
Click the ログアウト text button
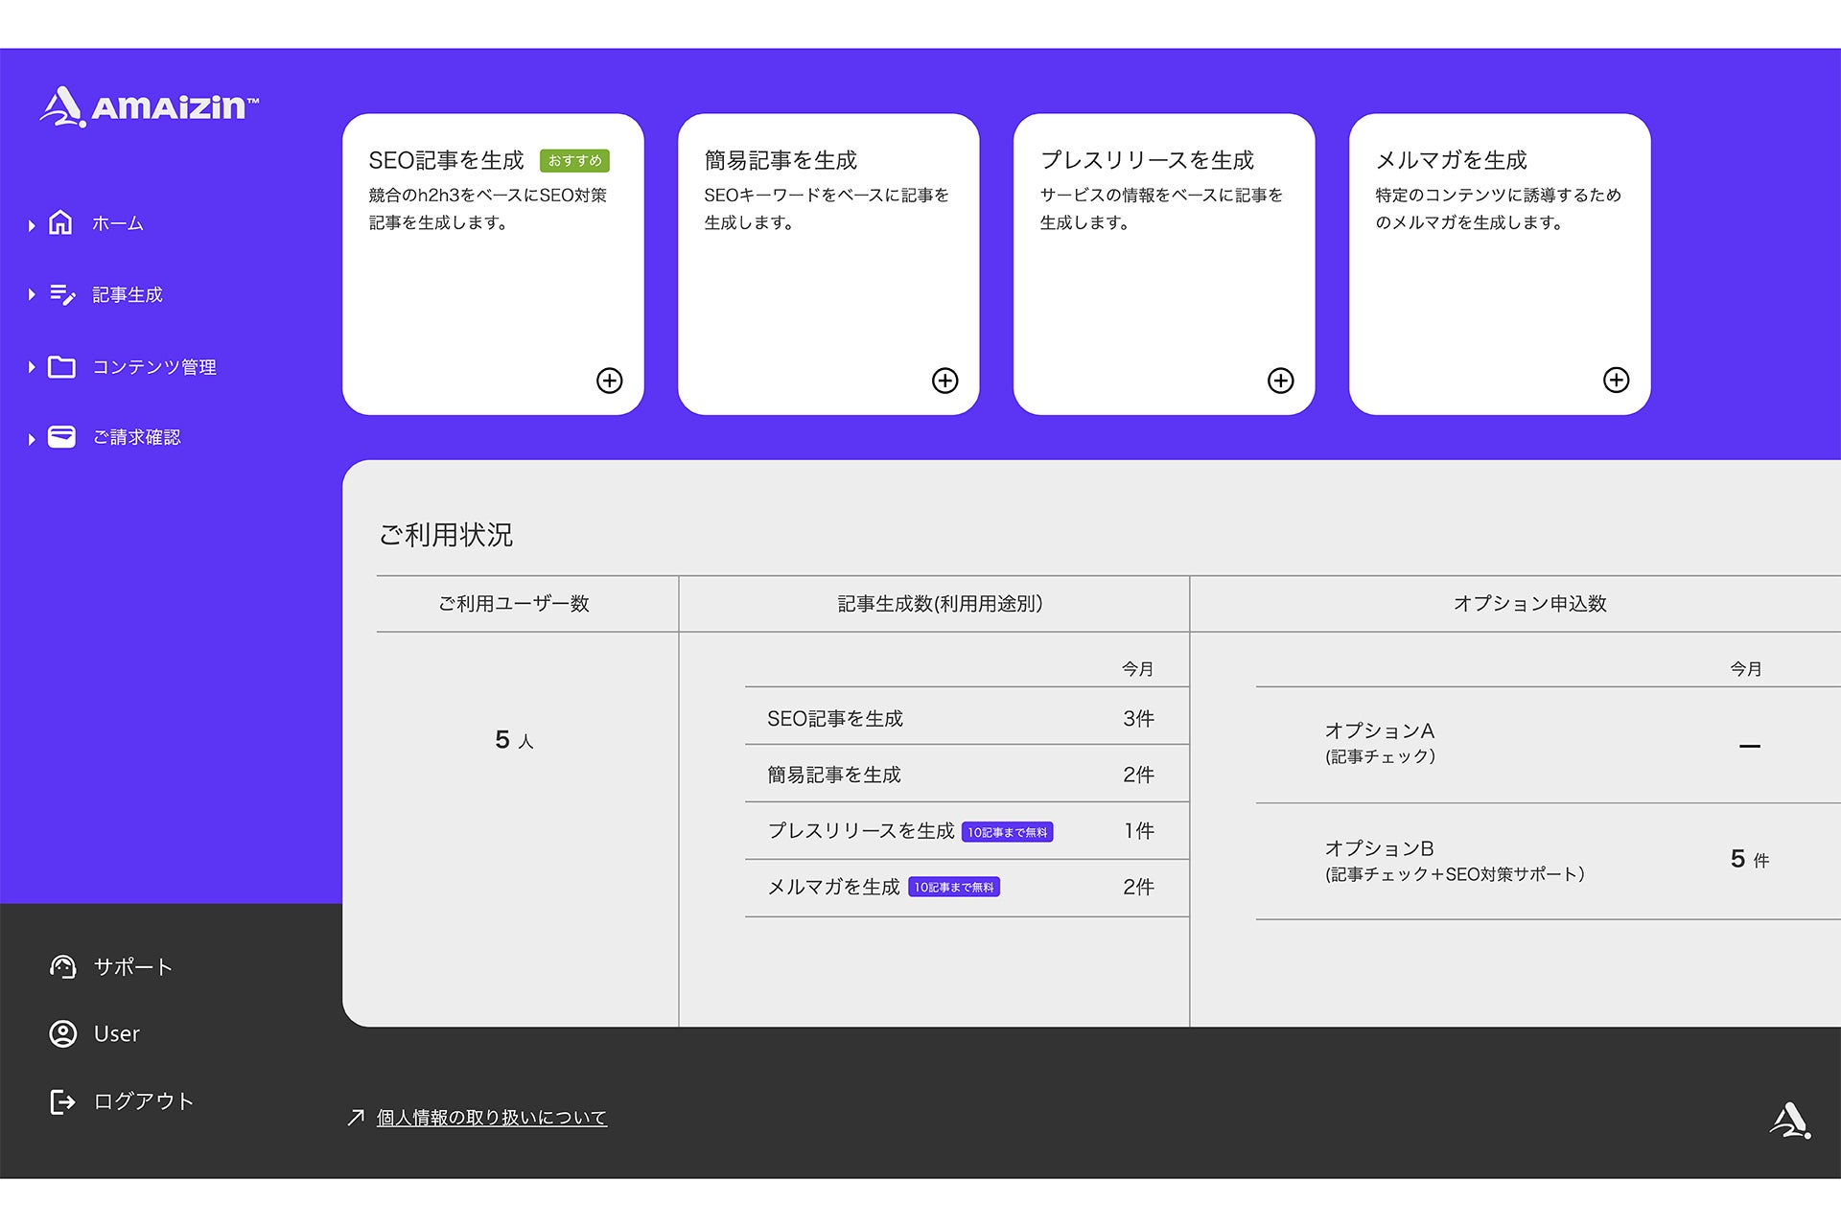144,1101
